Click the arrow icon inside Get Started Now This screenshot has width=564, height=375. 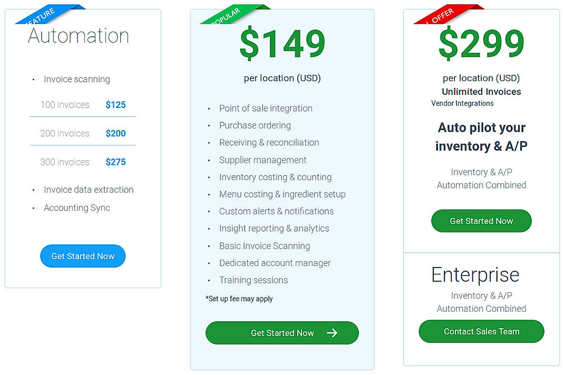tap(332, 333)
